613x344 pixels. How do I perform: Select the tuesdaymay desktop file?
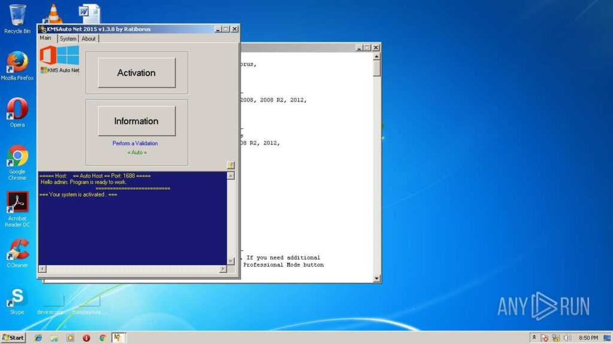coord(90,305)
